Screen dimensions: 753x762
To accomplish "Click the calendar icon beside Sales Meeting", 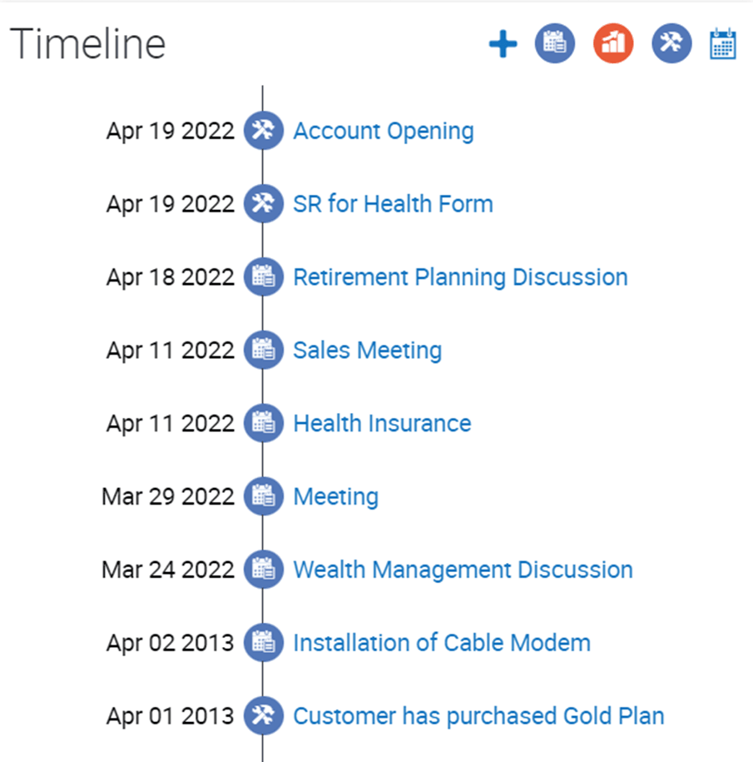I will 263,351.
